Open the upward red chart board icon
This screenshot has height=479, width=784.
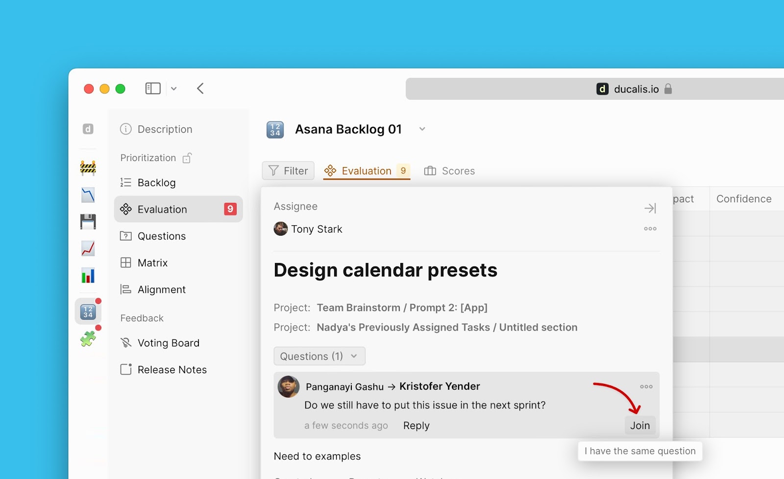[x=88, y=248]
